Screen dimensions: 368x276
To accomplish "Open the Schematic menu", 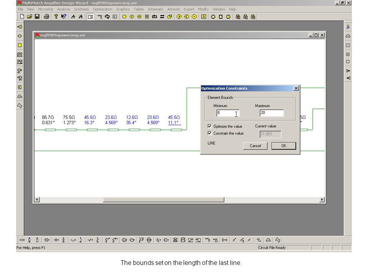I will (x=155, y=9).
